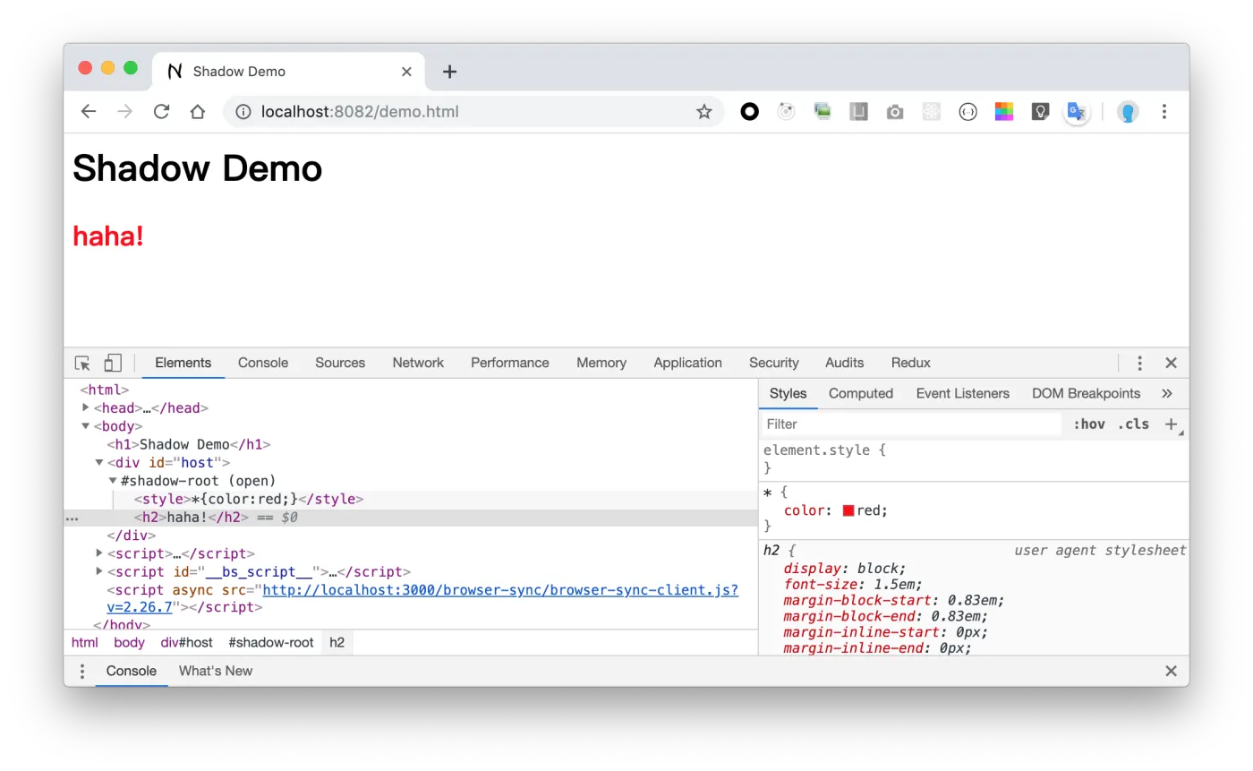
Task: Collapse the body element node
Action: pos(86,426)
